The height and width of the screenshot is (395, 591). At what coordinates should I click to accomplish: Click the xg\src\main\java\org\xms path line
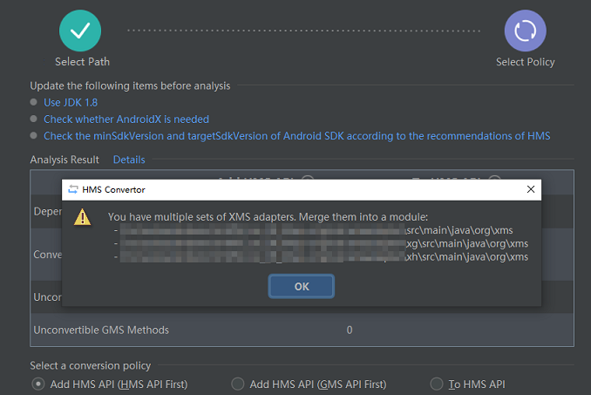pyautogui.click(x=466, y=243)
